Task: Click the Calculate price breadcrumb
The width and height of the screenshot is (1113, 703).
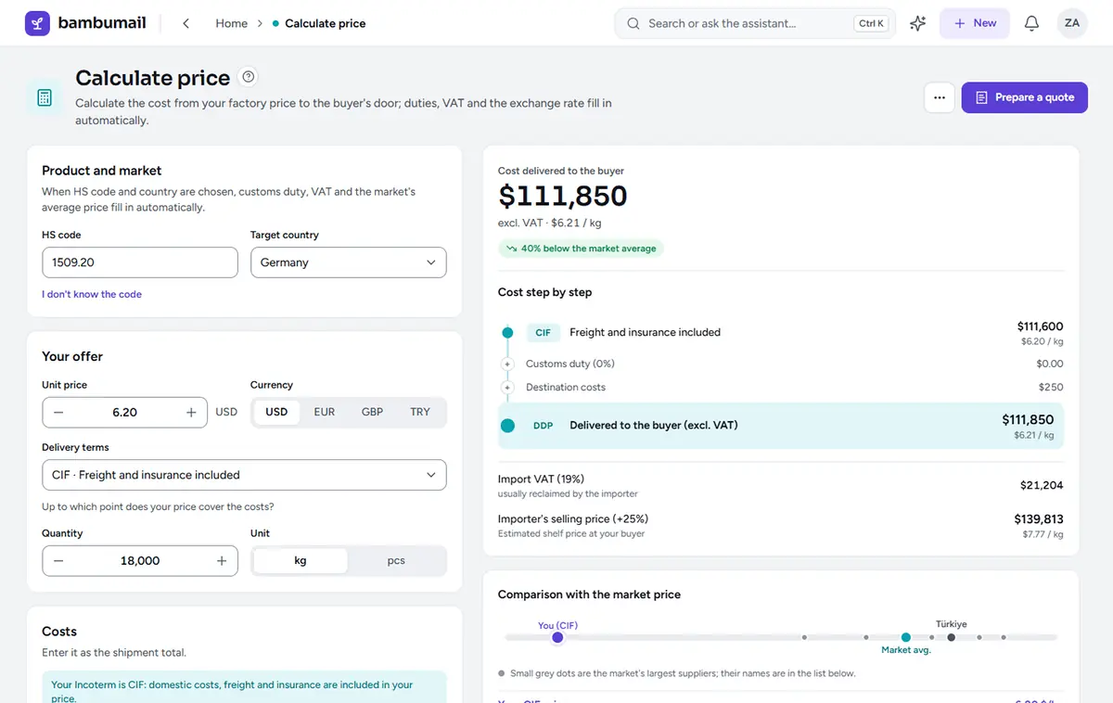Action: (326, 23)
